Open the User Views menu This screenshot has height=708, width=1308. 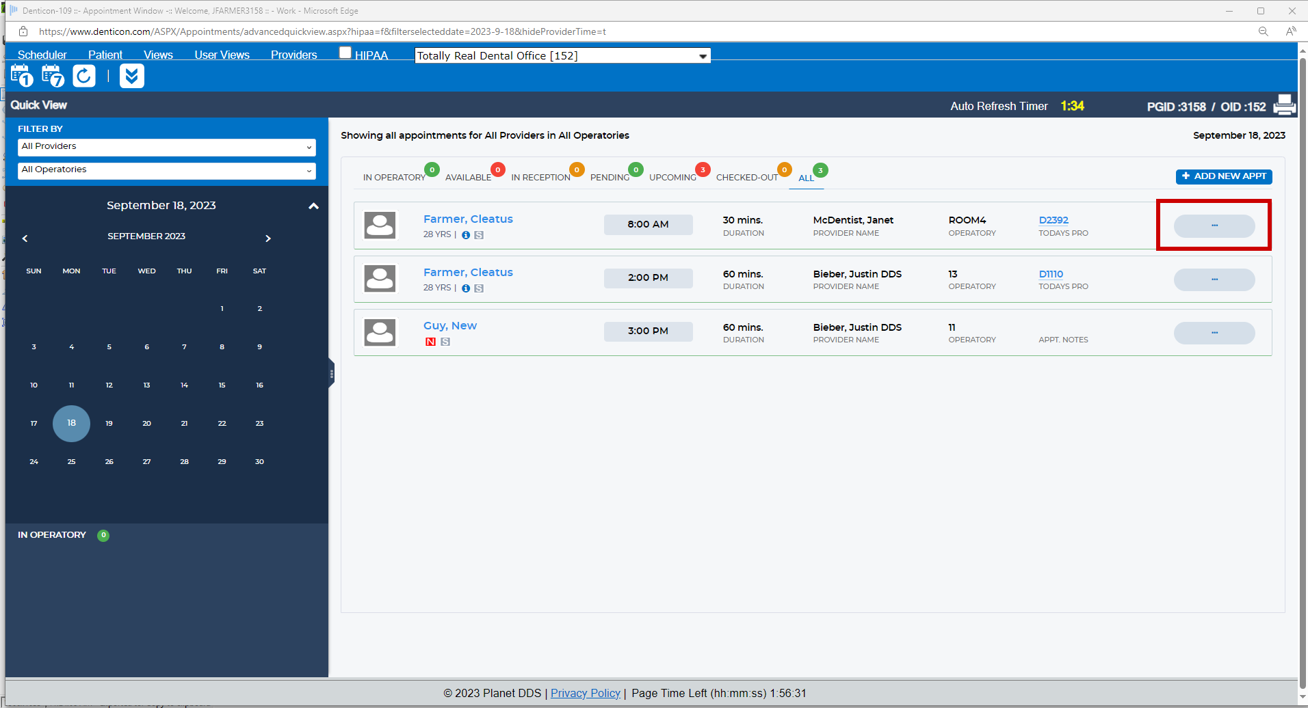222,55
